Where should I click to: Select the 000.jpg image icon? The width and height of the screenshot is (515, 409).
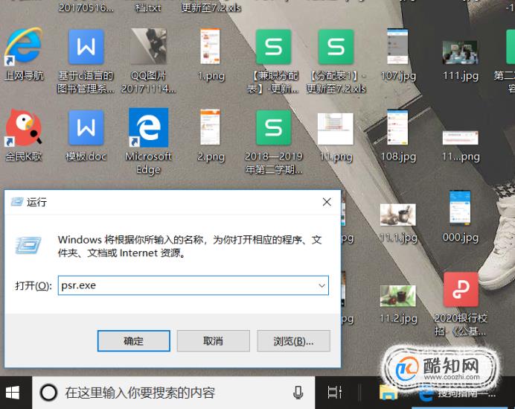tap(460, 208)
